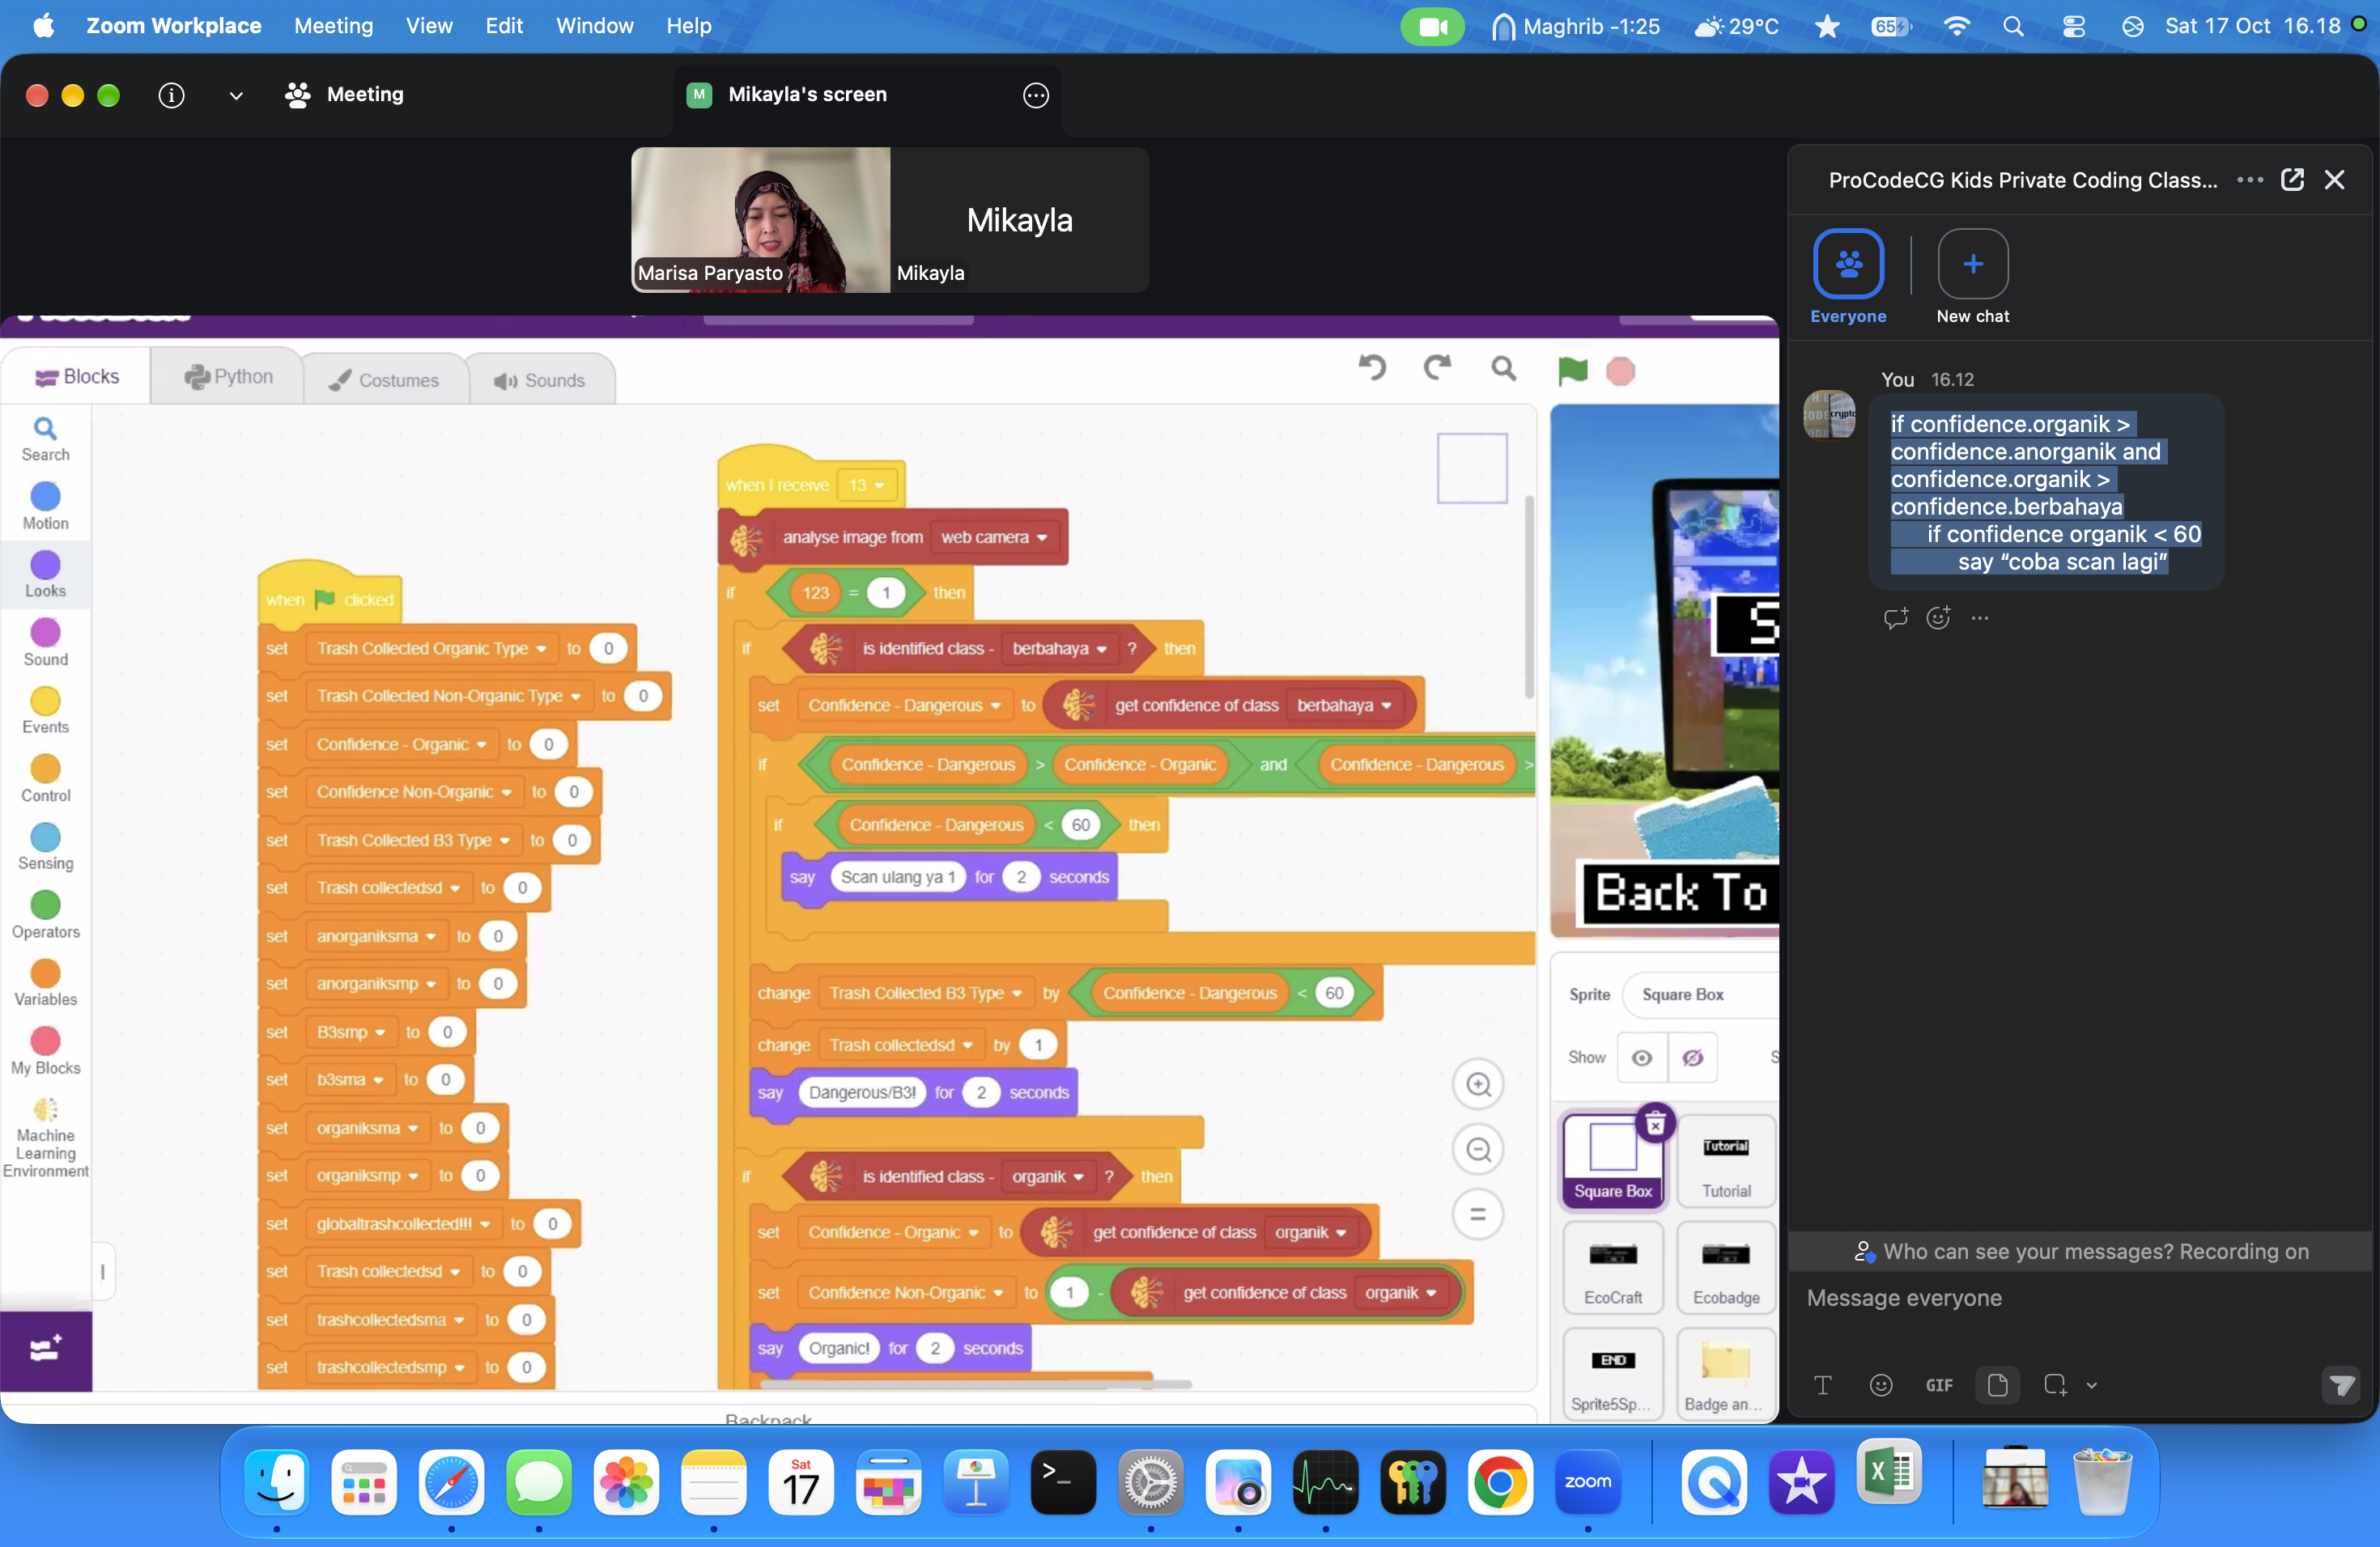2380x1547 pixels.
Task: Switch to the Python tab
Action: pos(228,377)
